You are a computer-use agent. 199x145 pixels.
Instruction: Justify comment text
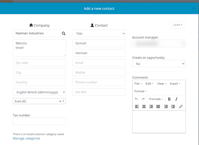click(x=158, y=107)
